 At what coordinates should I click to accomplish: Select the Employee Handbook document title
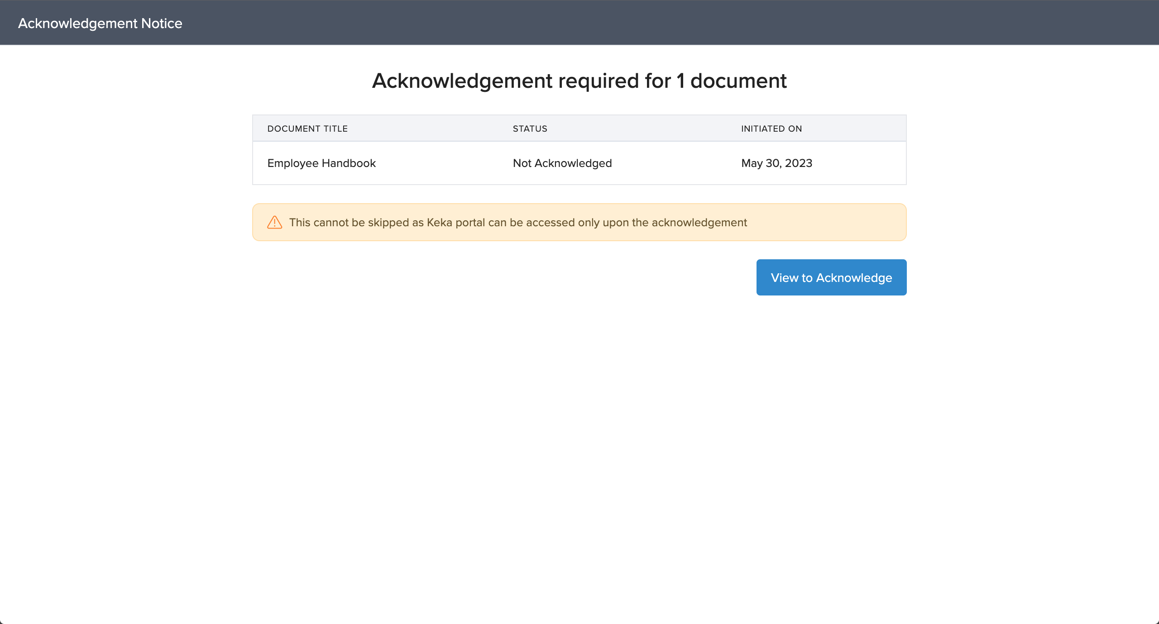click(x=321, y=163)
